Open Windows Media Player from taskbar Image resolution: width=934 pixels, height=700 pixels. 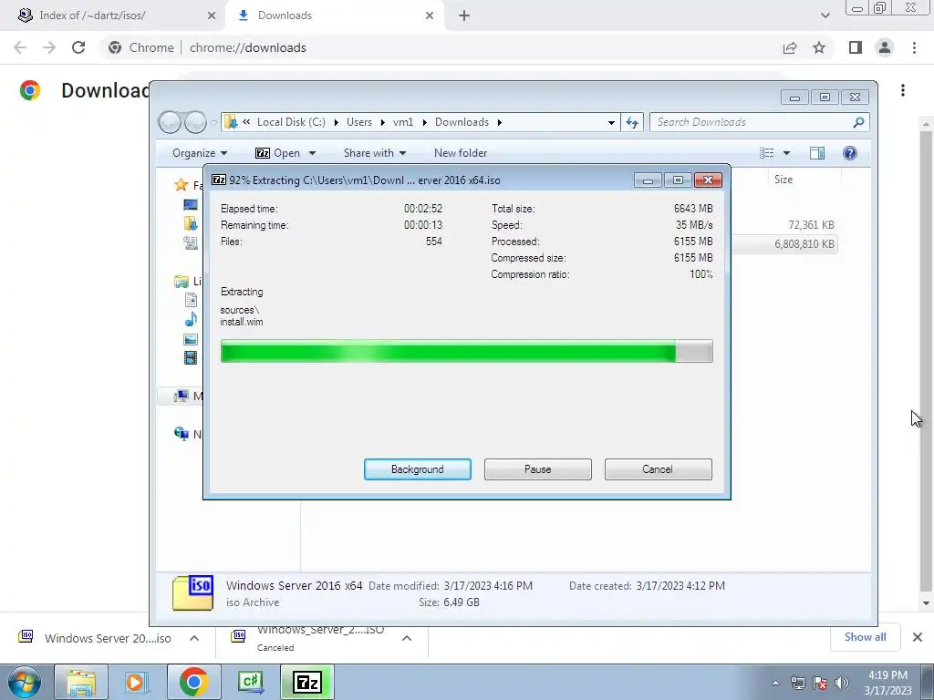point(137,683)
